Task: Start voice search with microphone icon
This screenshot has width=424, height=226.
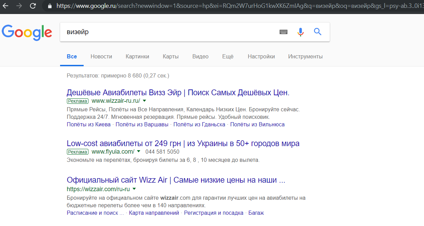Action: 300,32
